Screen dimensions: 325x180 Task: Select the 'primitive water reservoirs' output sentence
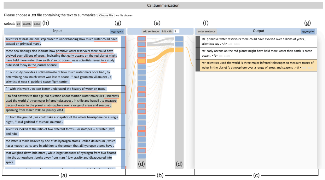coord(258,41)
